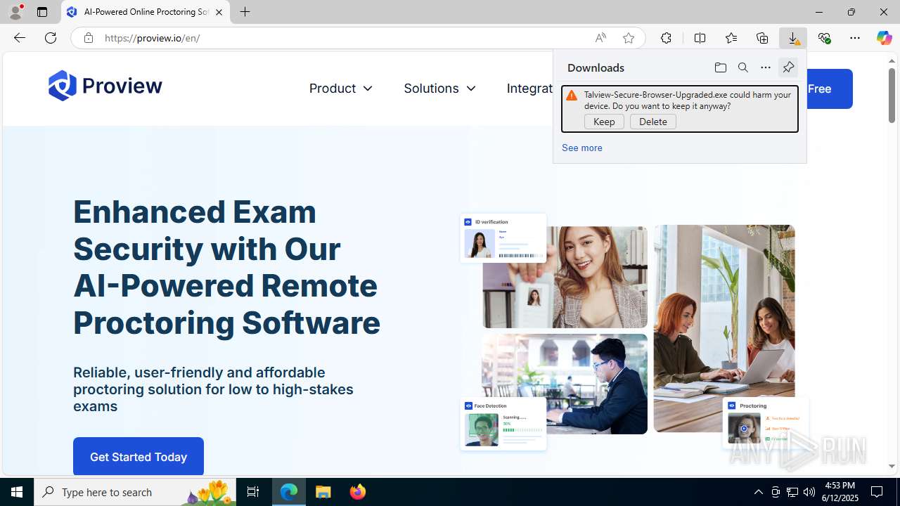Open File Explorer from taskbar
900x506 pixels.
pyautogui.click(x=323, y=492)
